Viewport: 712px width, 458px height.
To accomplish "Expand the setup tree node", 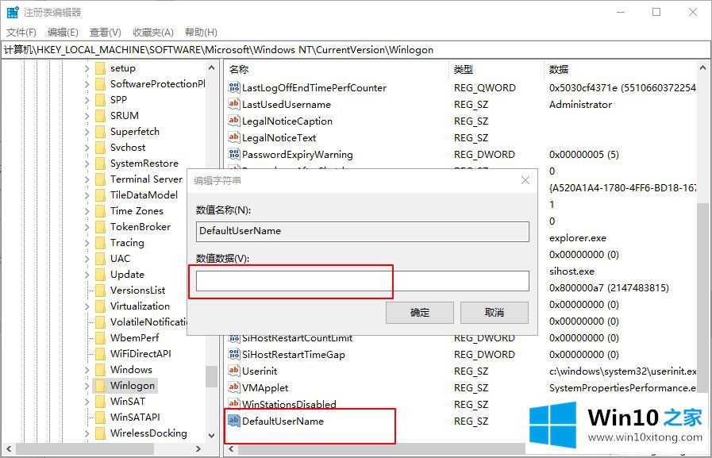I will pyautogui.click(x=87, y=68).
